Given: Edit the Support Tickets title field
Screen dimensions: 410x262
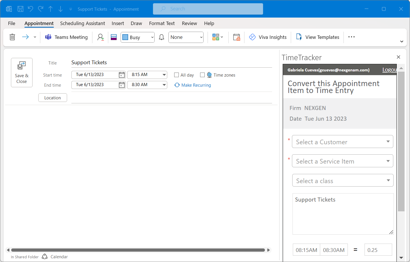Looking at the screenshot, I should click(172, 62).
